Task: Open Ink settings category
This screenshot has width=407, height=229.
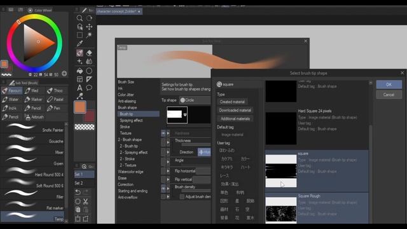Action: [x=120, y=88]
